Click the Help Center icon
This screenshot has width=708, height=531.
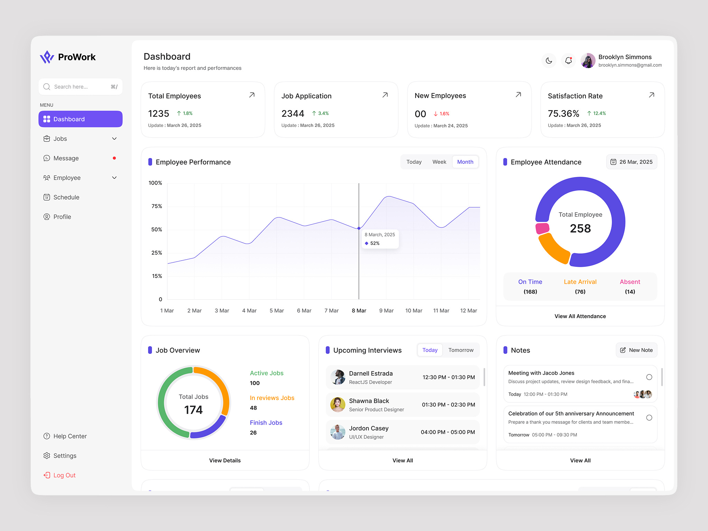pos(47,436)
